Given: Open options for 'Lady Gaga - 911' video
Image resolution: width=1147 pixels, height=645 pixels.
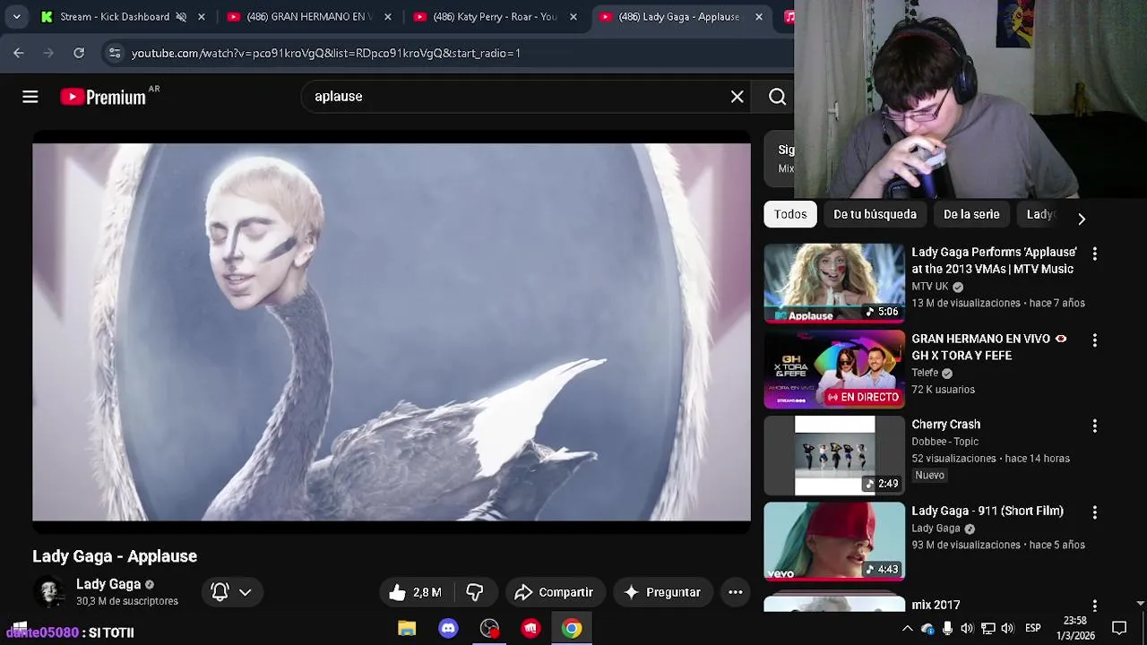Looking at the screenshot, I should [1094, 512].
